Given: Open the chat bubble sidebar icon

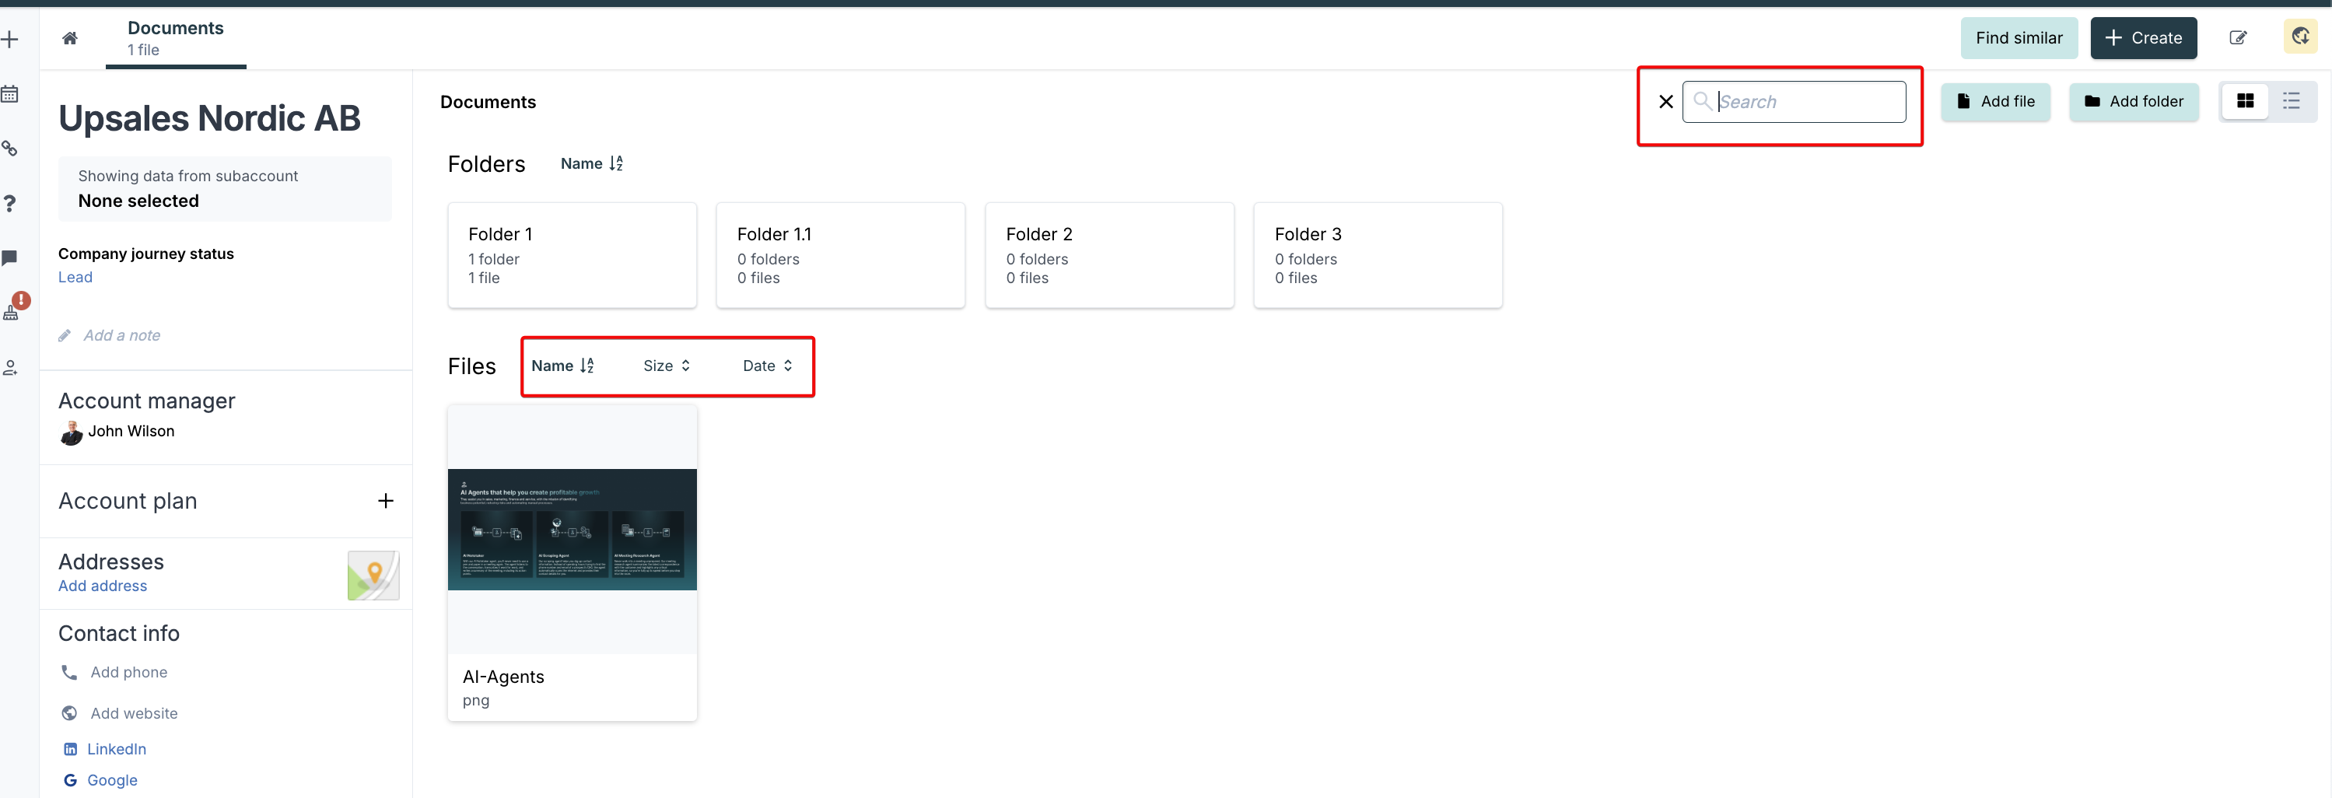Looking at the screenshot, I should click(x=10, y=258).
